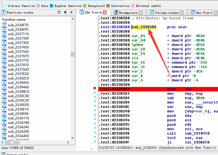Viewport: 218px width, 155px height.
Task: Click the Regular function legend swatch
Action: tap(52, 6)
